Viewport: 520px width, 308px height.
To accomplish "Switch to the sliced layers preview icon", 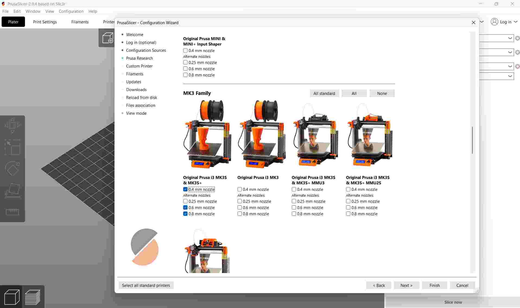I will tap(33, 297).
